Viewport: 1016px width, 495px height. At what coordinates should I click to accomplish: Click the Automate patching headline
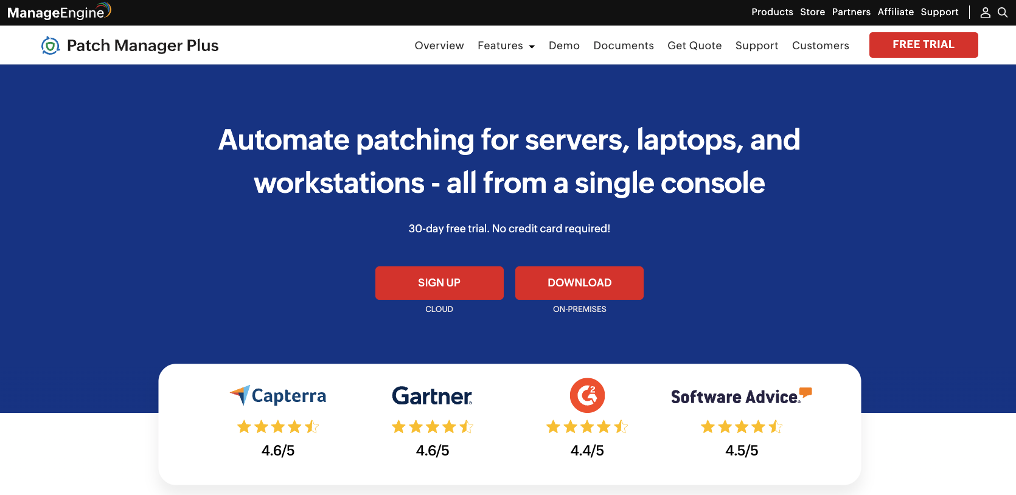509,161
